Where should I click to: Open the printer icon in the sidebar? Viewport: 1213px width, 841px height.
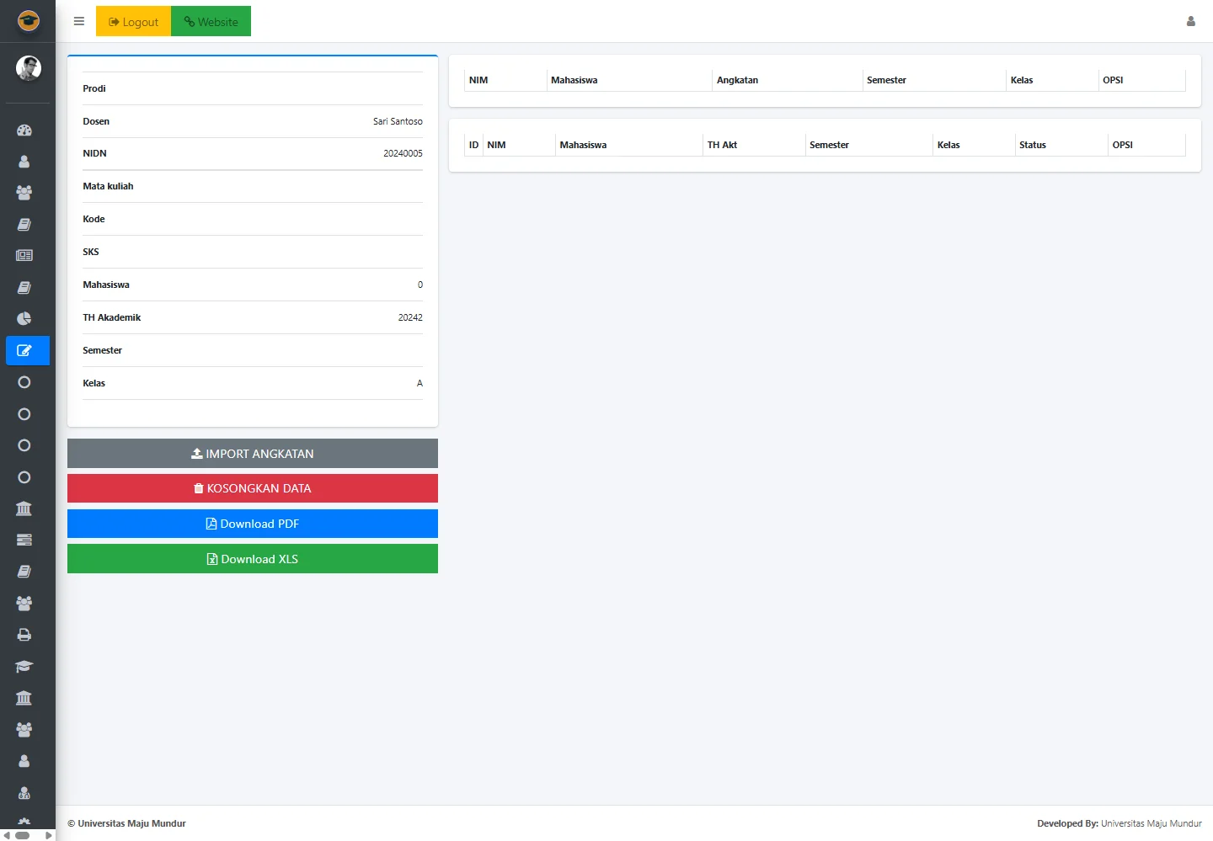click(24, 635)
